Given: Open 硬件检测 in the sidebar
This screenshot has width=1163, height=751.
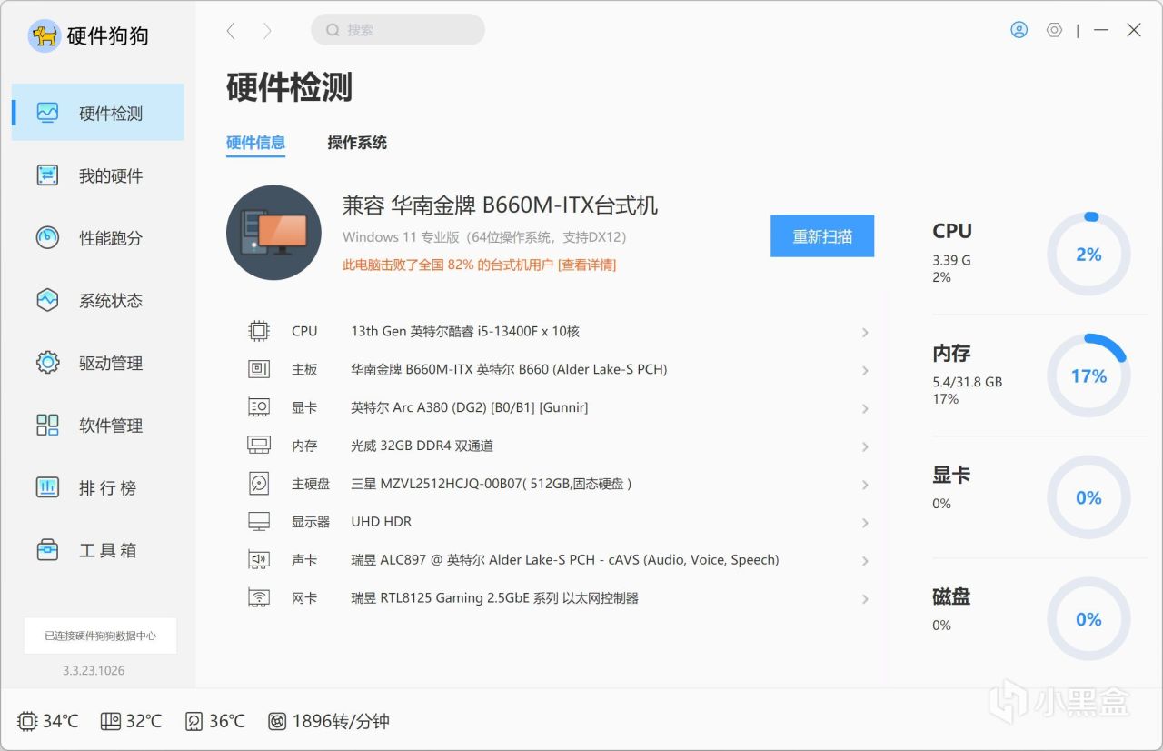Looking at the screenshot, I should pos(97,113).
